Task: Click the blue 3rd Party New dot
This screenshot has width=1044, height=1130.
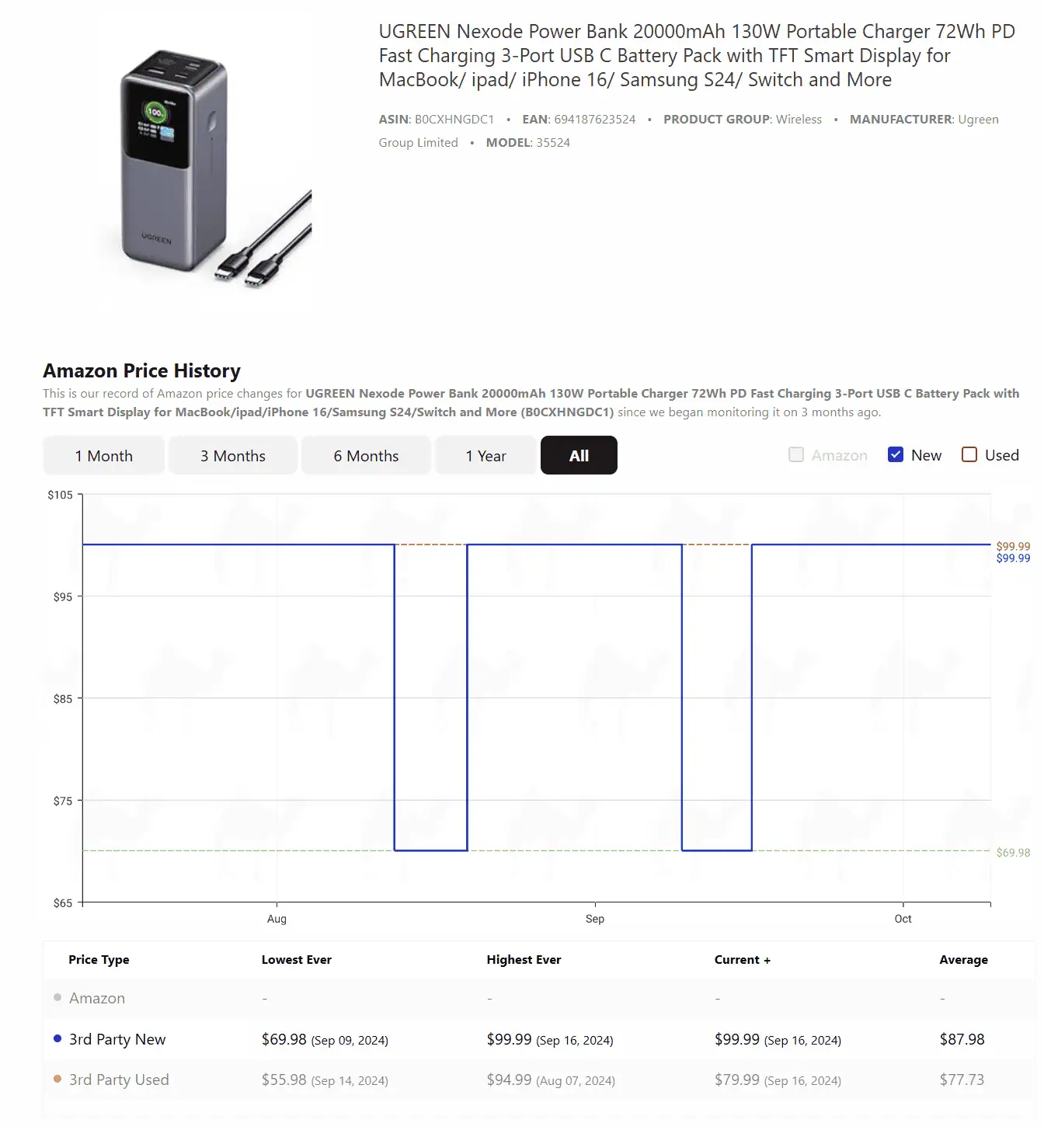Action: 57,1038
